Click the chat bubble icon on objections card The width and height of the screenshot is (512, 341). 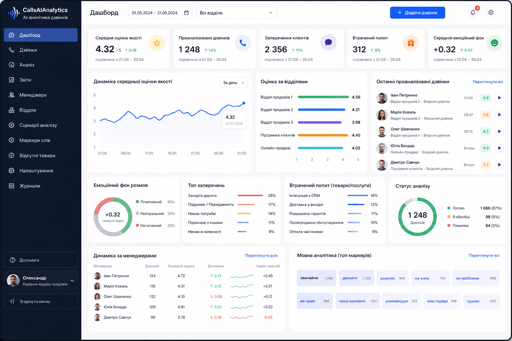pyautogui.click(x=328, y=43)
